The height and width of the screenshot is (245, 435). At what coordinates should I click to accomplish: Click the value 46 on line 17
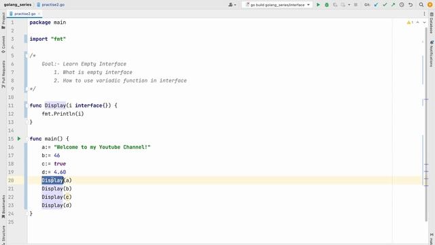pos(57,155)
